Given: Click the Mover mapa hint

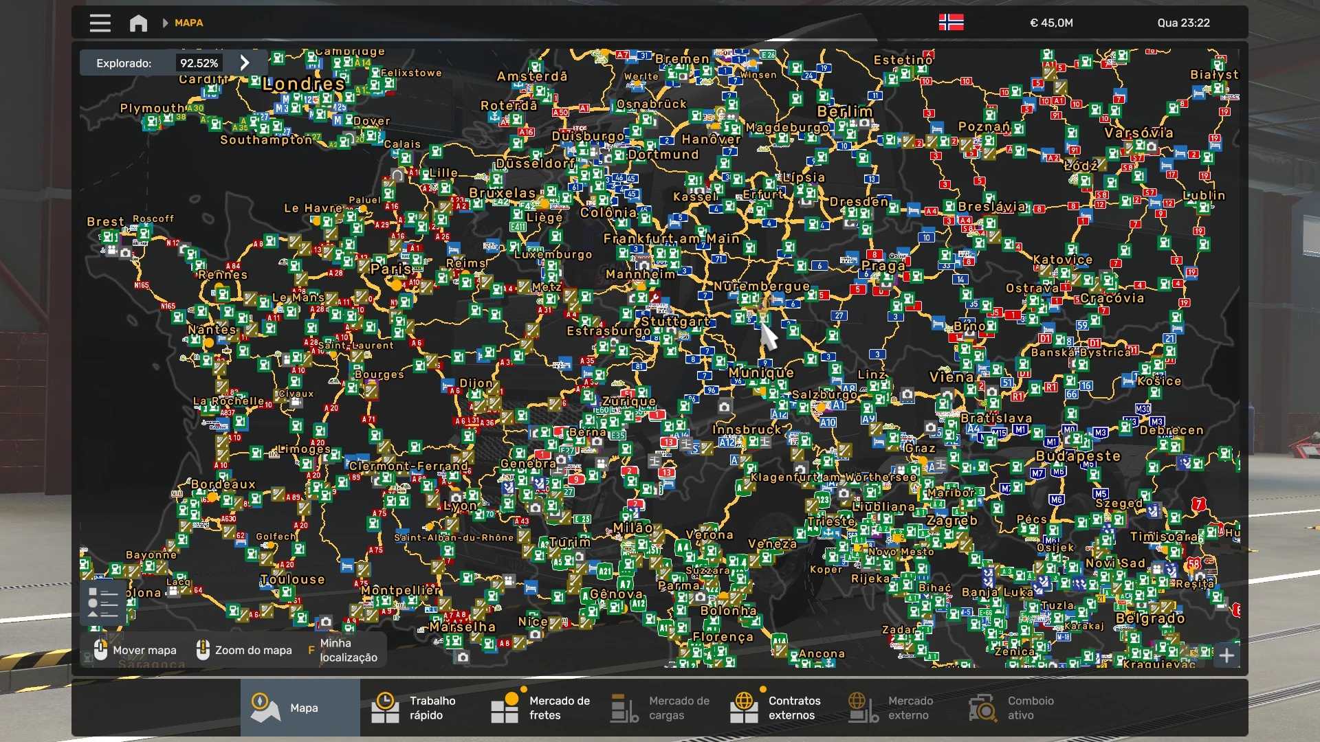Looking at the screenshot, I should pos(143,650).
